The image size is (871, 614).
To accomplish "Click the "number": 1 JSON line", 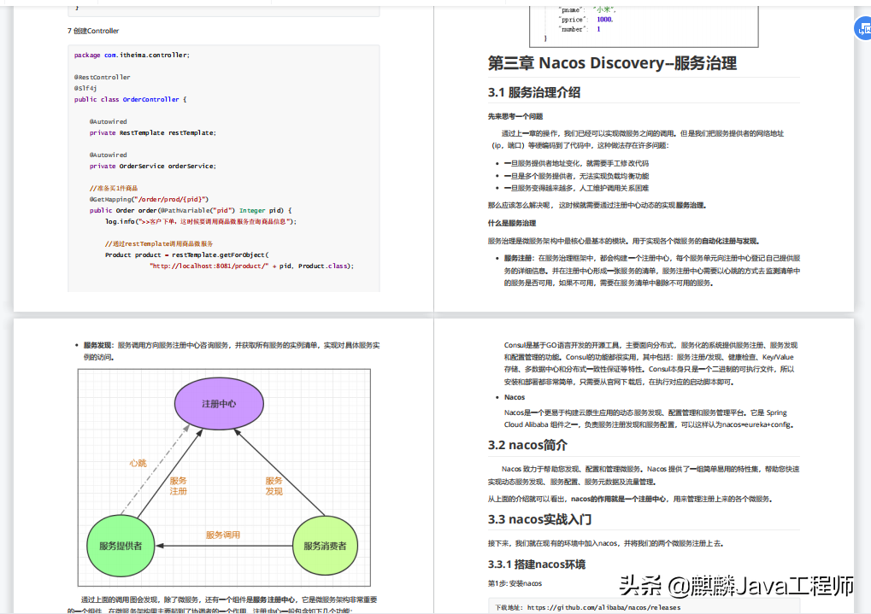I will point(580,29).
